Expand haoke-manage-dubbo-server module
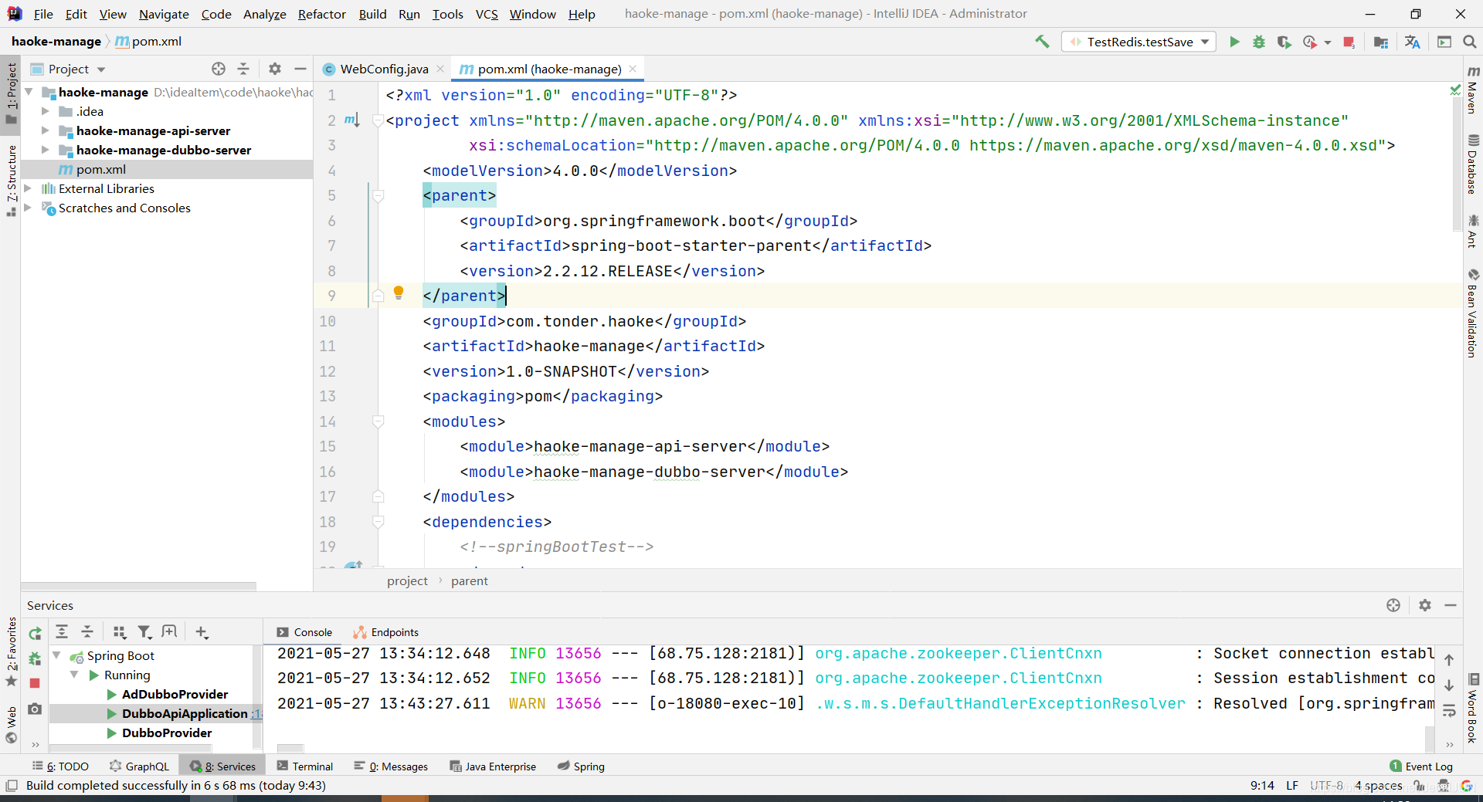This screenshot has height=802, width=1483. pos(46,150)
